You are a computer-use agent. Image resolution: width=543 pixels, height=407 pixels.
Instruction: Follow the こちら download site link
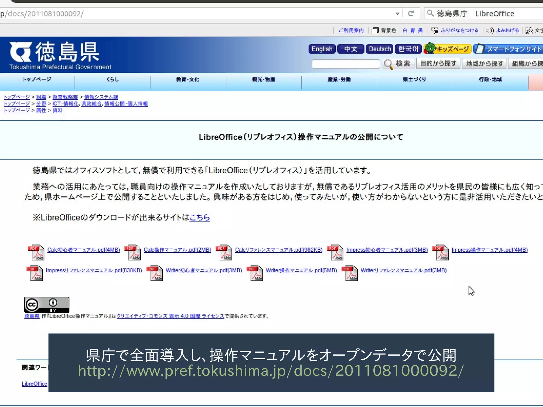[x=200, y=217]
